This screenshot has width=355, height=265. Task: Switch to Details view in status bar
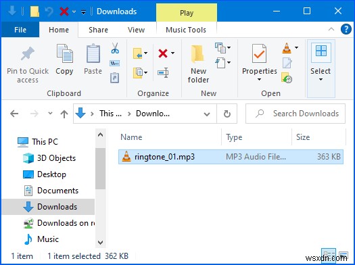point(329,256)
